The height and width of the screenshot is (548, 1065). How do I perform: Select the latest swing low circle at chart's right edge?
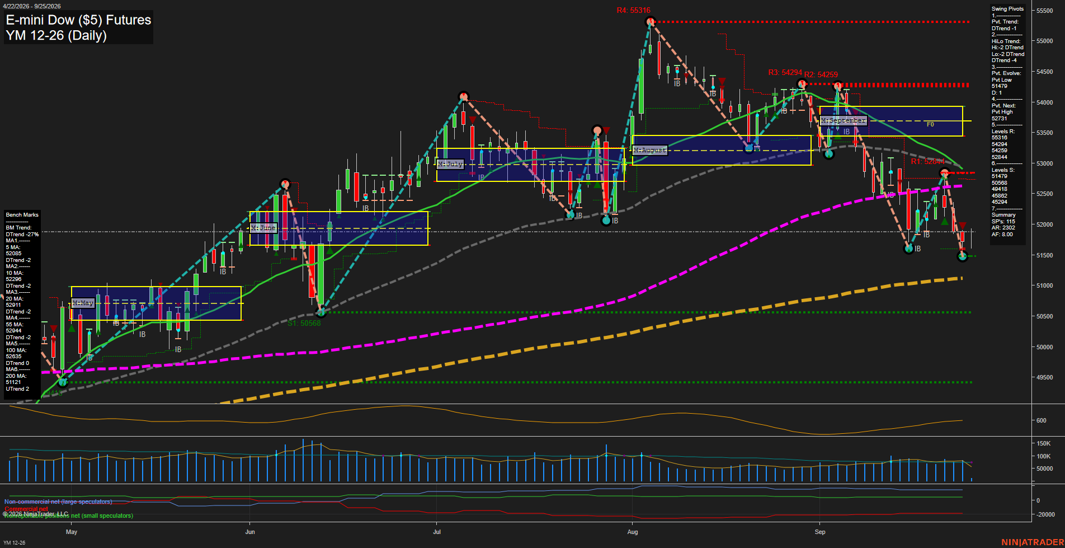(x=962, y=256)
